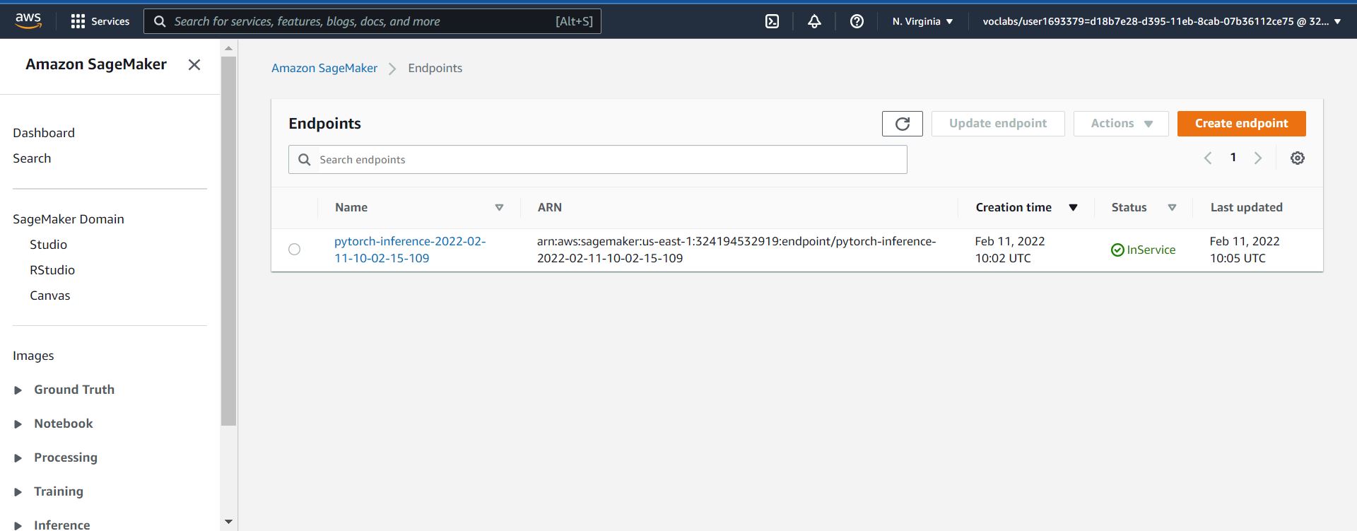Click the ARN column header

coord(550,207)
